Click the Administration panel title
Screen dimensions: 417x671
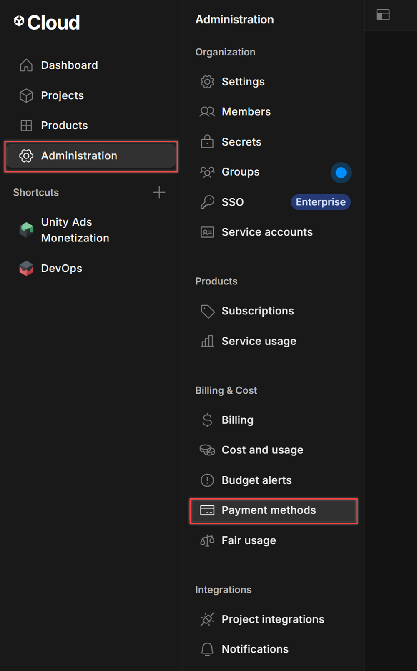(x=235, y=20)
